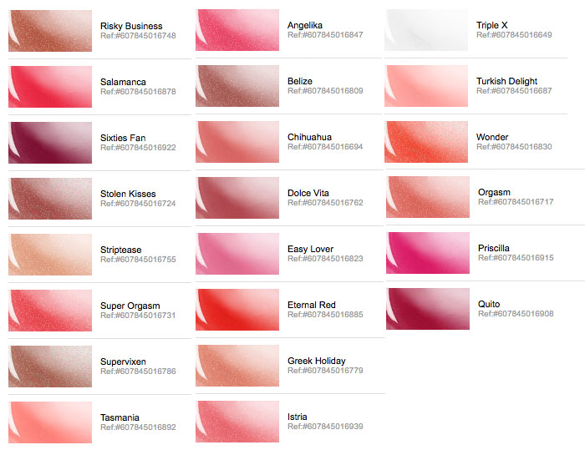This screenshot has height=450, width=585.
Task: Click the Greek Holiday name label
Action: pyautogui.click(x=317, y=361)
